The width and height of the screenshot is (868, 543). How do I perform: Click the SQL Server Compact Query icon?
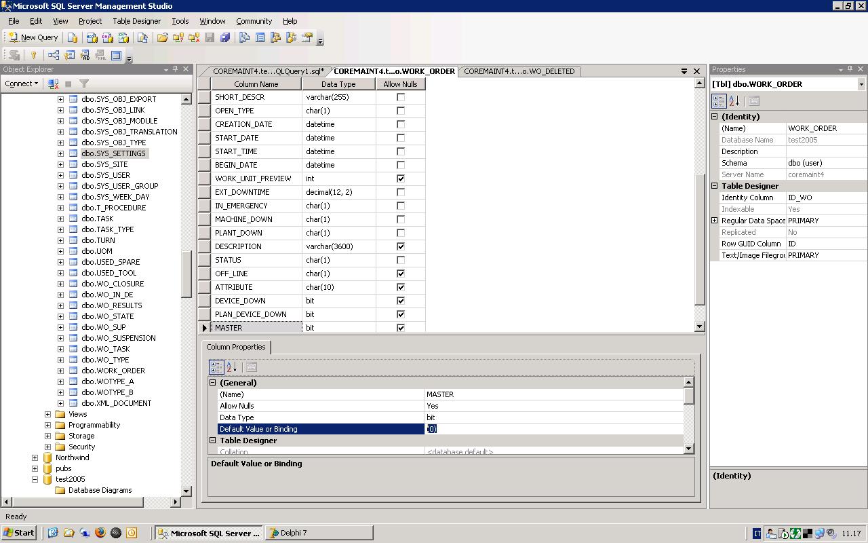(142, 37)
